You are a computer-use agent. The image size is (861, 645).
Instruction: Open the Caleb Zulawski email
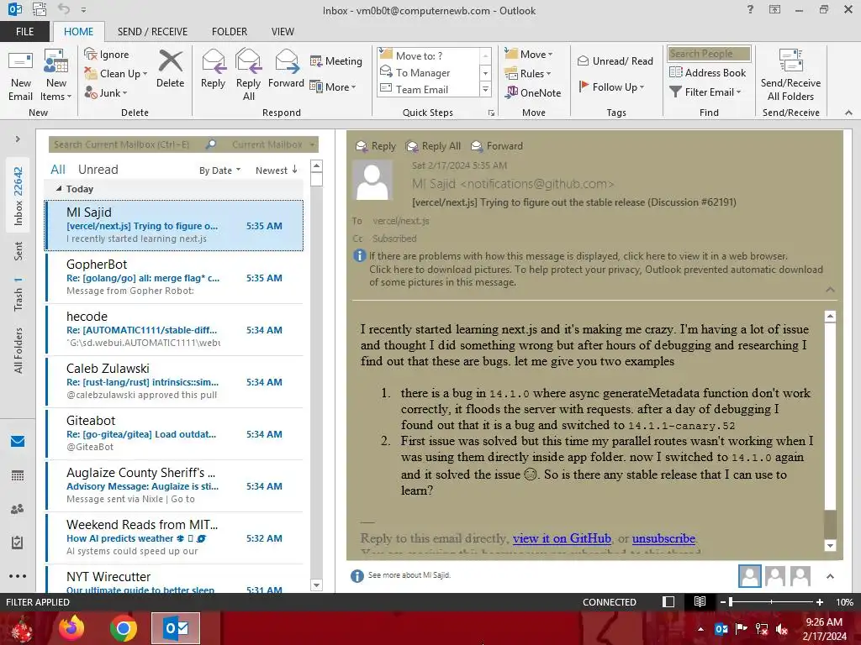click(174, 381)
